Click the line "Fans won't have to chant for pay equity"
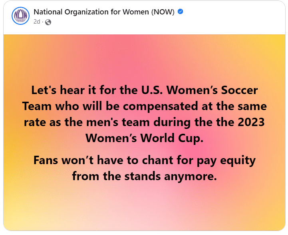This screenshot has height=235, width=288. pyautogui.click(x=144, y=160)
